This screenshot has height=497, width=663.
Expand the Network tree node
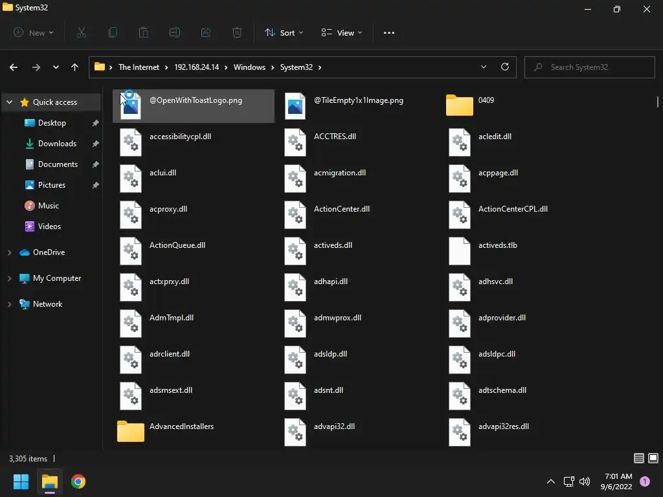pyautogui.click(x=9, y=304)
